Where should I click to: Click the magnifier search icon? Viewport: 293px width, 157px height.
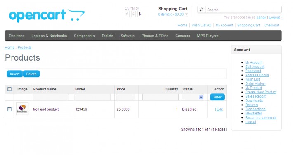[201, 10]
